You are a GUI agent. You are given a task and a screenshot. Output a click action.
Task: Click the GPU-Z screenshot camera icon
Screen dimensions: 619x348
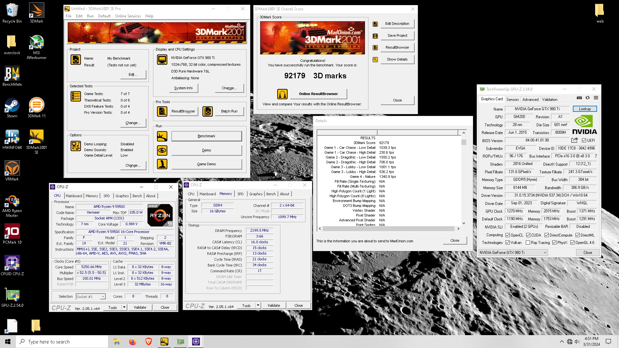pos(579,98)
